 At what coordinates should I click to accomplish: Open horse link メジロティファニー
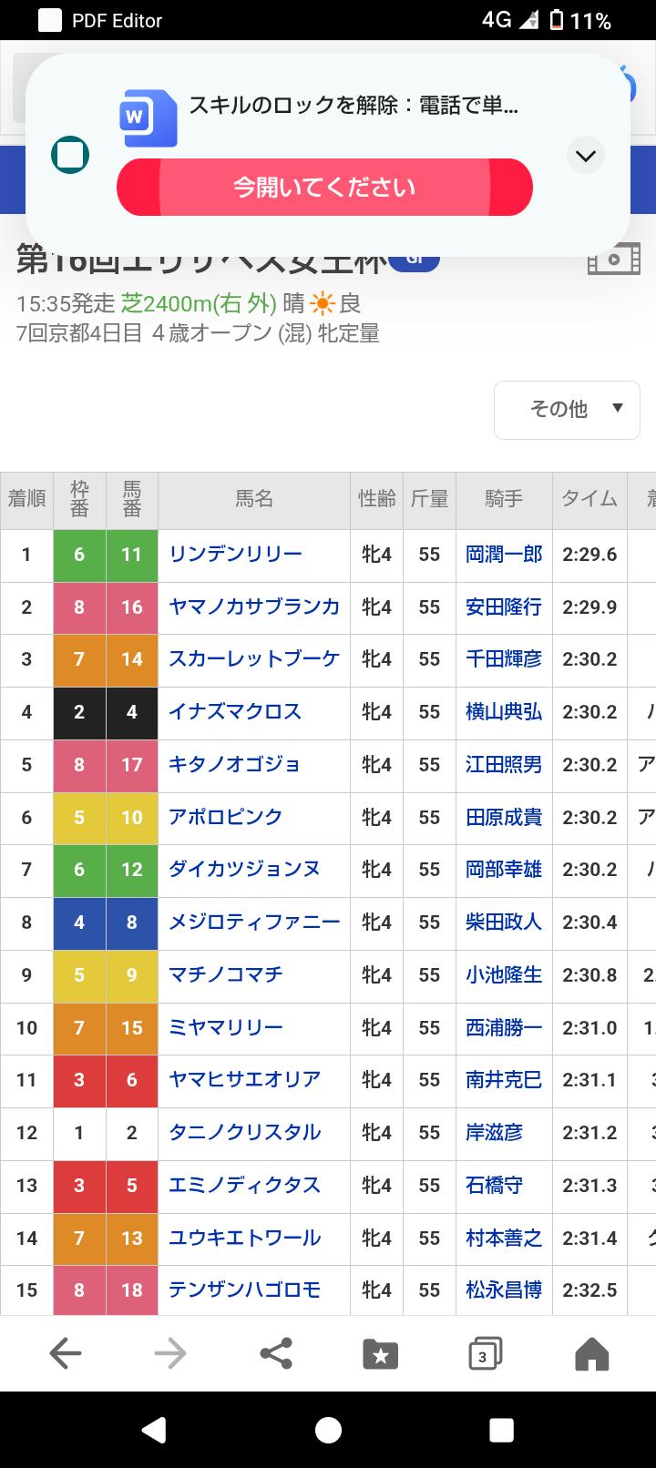pos(254,922)
